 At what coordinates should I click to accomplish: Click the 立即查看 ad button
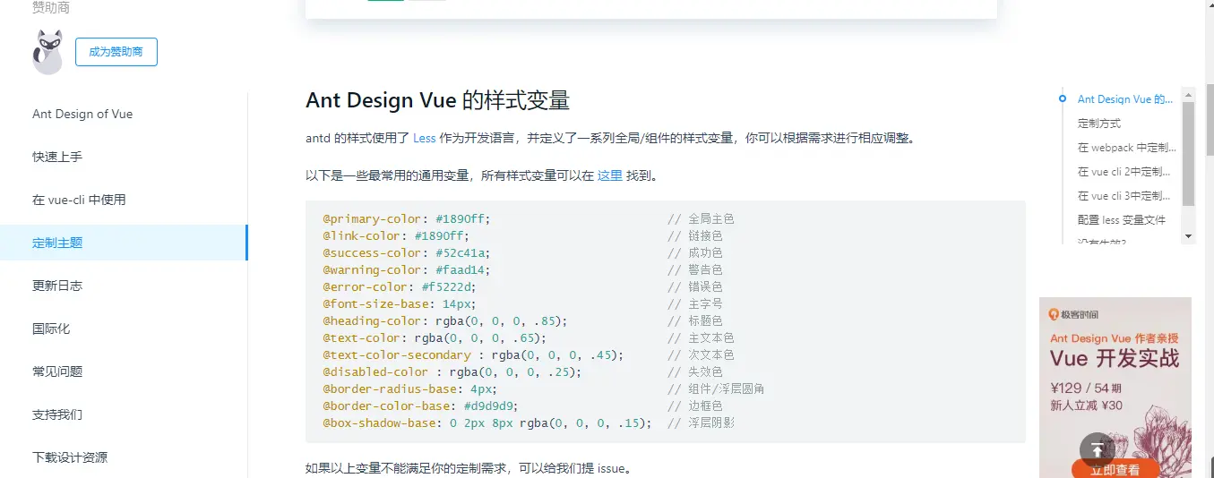click(1115, 469)
